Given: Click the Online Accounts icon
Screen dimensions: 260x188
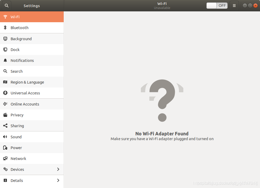Looking at the screenshot, I should pyautogui.click(x=5, y=104).
